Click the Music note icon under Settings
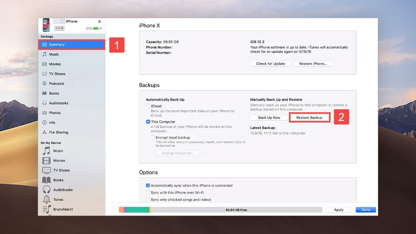The image size is (416, 234). 44,54
